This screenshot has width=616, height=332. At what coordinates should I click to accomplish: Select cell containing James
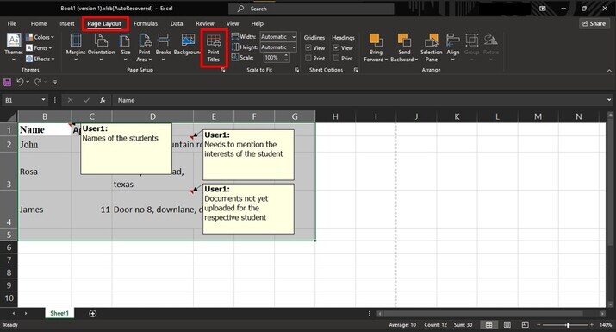click(45, 210)
